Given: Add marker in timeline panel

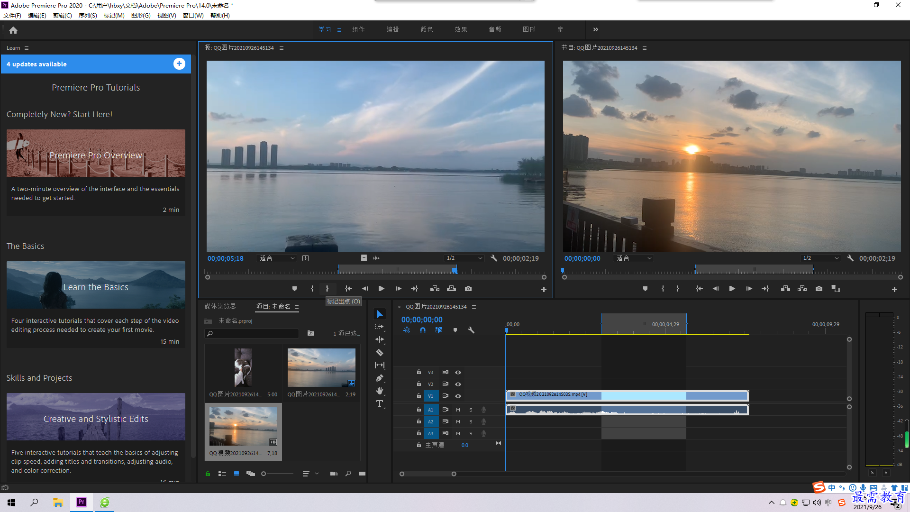Looking at the screenshot, I should pyautogui.click(x=455, y=330).
